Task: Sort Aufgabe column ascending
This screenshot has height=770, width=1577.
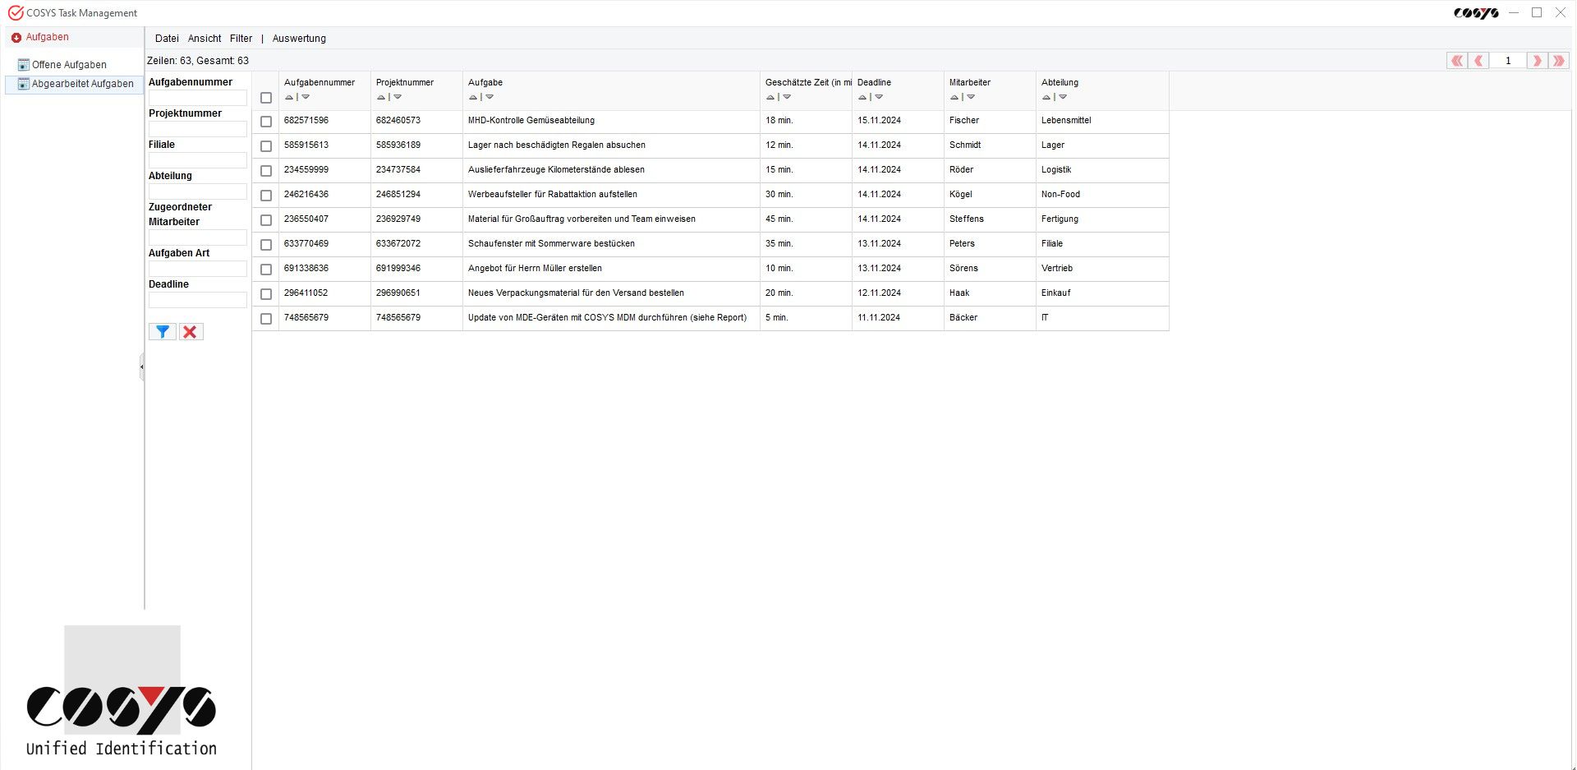Action: pos(473,97)
